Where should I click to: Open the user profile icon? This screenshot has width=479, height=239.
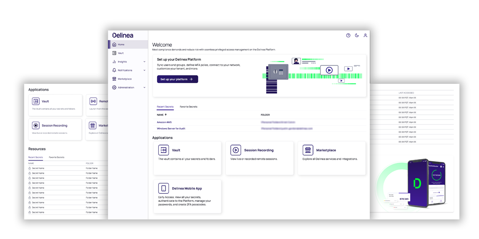tap(365, 35)
